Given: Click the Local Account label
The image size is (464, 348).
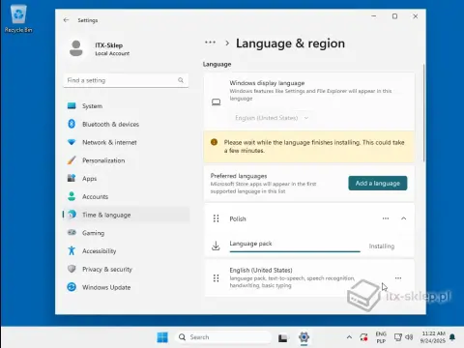Looking at the screenshot, I should click(112, 53).
